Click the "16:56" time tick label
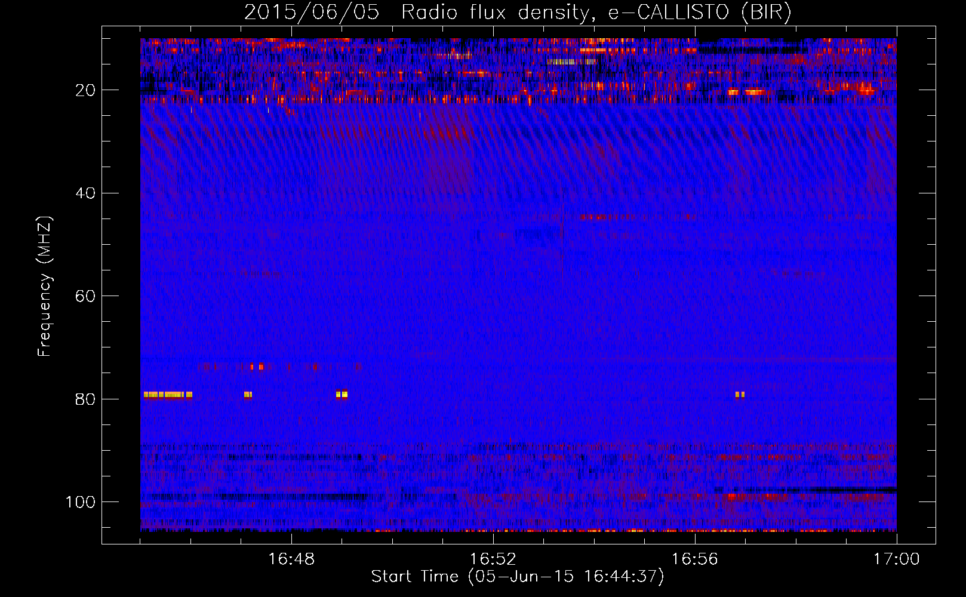 click(695, 559)
